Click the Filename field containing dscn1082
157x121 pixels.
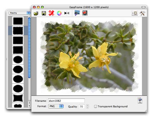[66, 101]
